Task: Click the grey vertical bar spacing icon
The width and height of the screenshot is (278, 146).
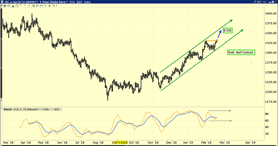Action: coord(46,6)
